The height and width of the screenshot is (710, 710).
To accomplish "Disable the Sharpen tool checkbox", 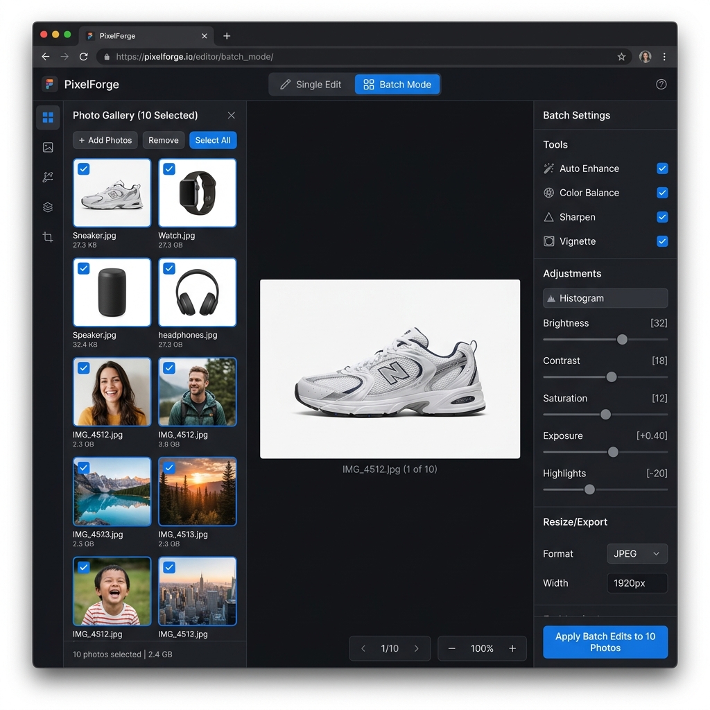I will [x=662, y=217].
